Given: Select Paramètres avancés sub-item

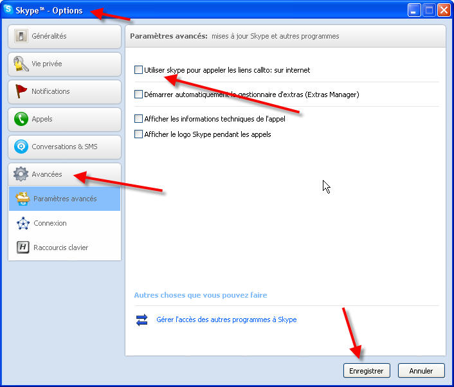Looking at the screenshot, I should pyautogui.click(x=64, y=199).
